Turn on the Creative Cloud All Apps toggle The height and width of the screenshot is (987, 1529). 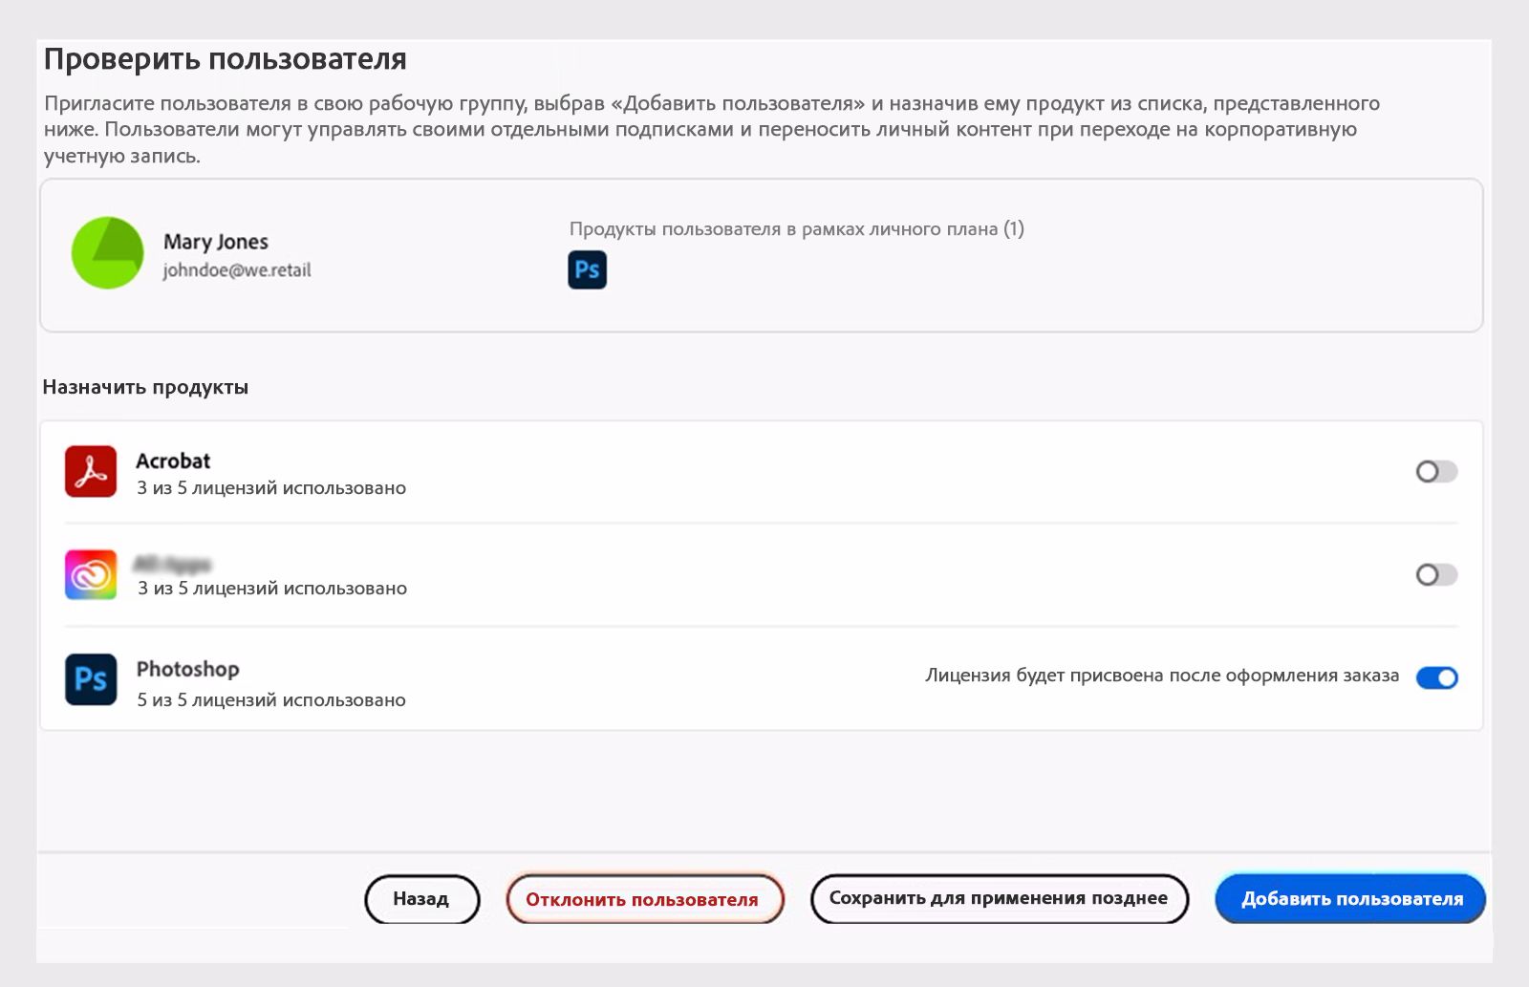click(1435, 574)
